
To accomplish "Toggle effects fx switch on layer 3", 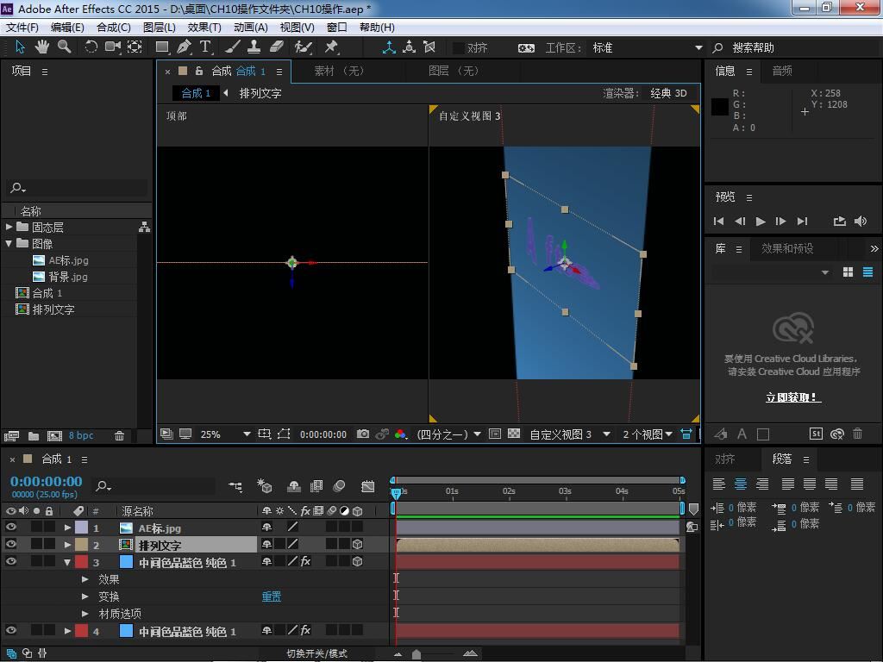I will (305, 561).
